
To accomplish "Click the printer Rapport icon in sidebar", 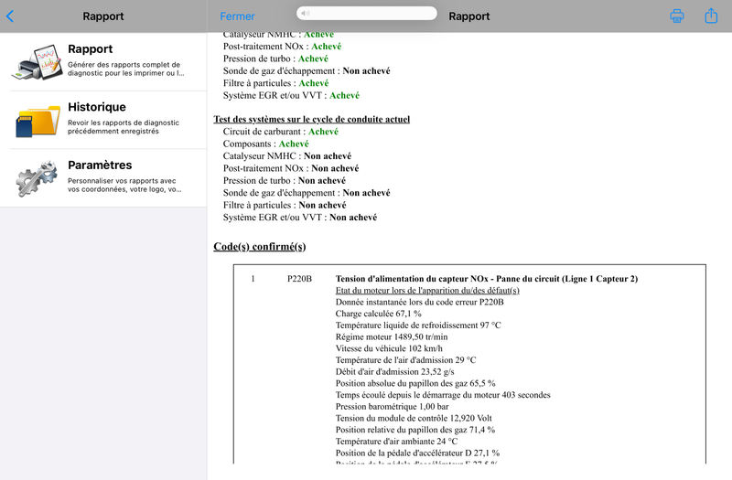I will tap(37, 62).
